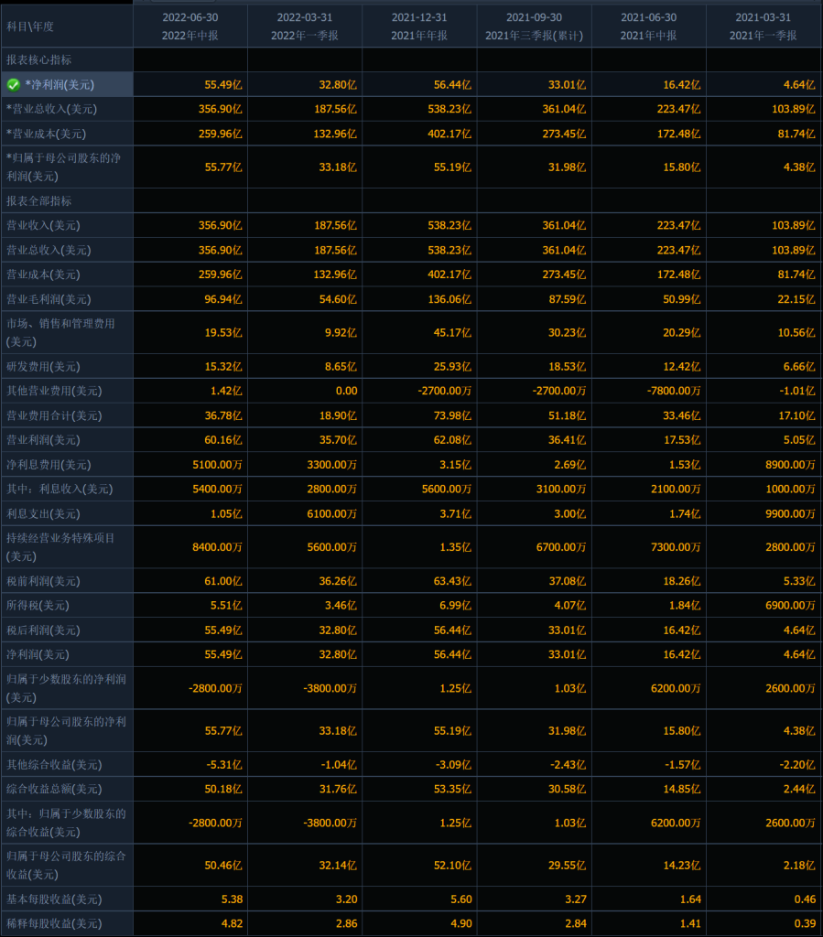The height and width of the screenshot is (937, 823).
Task: Select the 其中：利息收入(美元) row label
Action: 60,489
